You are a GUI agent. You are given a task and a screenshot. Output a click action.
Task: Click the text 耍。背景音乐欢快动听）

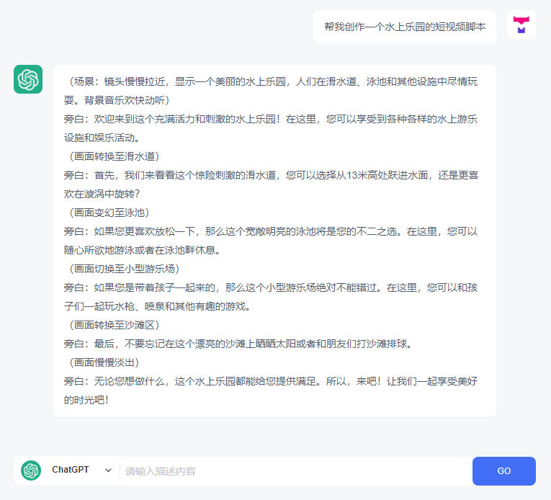click(x=117, y=101)
